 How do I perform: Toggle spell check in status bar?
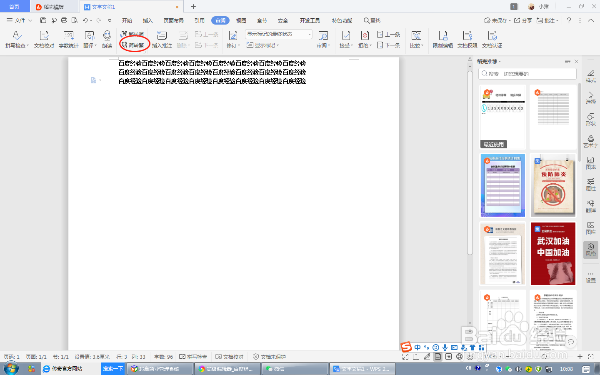pyautogui.click(x=193, y=357)
